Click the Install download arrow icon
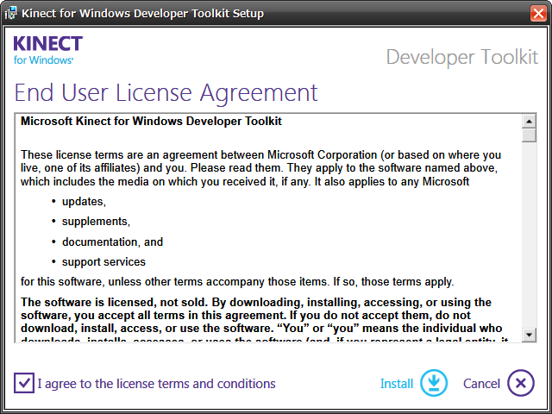 point(434,383)
